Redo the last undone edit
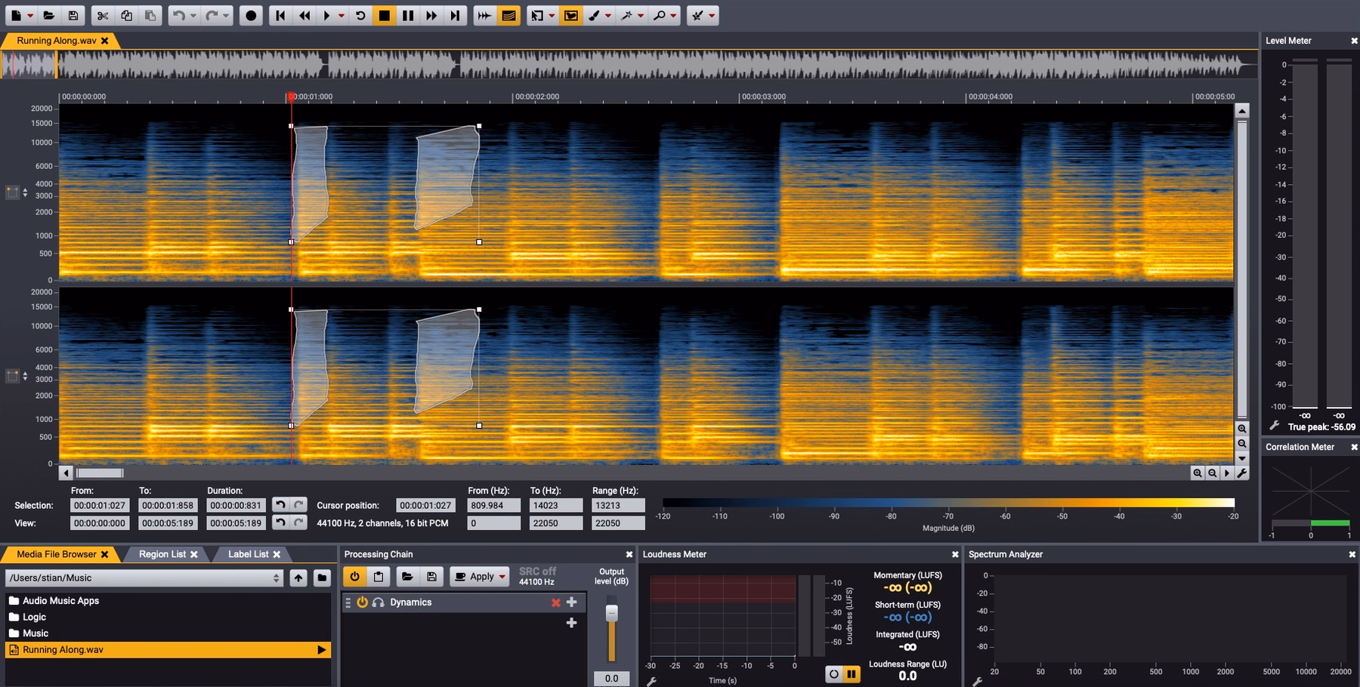Screen dimensions: 1360x687 click(x=212, y=15)
